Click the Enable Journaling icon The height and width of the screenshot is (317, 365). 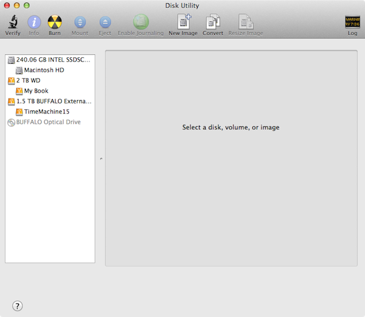(141, 22)
